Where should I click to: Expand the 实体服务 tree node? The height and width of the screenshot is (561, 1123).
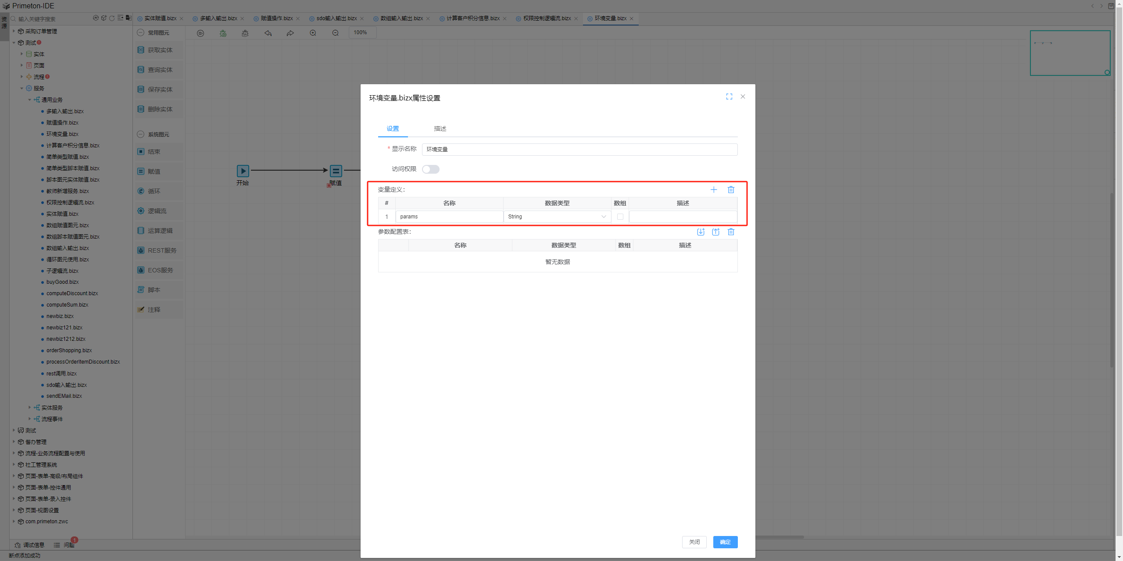click(x=30, y=407)
